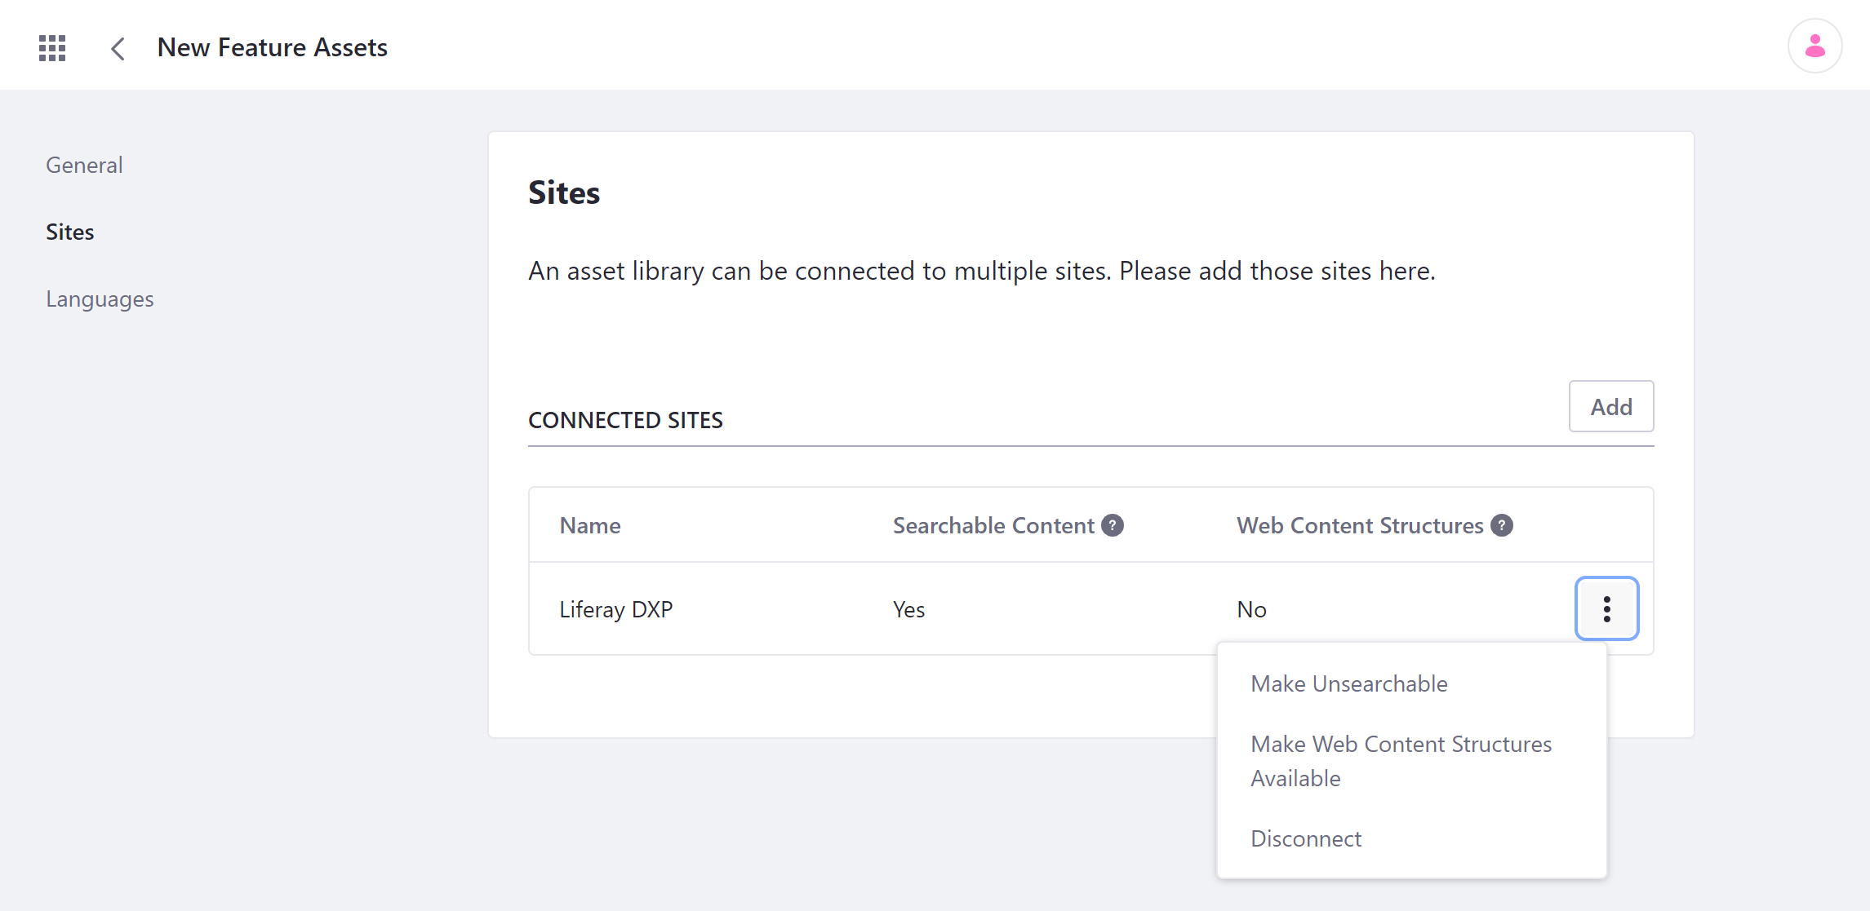
Task: Click the grid/apps icon in top-left
Action: click(x=51, y=46)
